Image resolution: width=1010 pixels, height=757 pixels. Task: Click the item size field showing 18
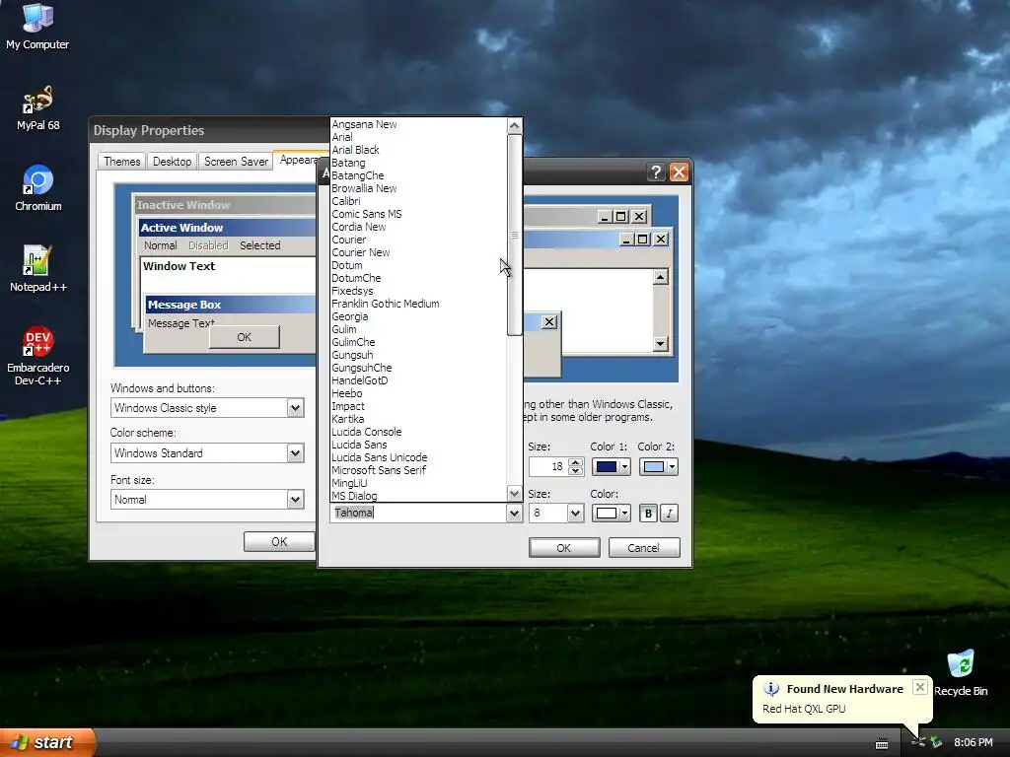(x=548, y=466)
